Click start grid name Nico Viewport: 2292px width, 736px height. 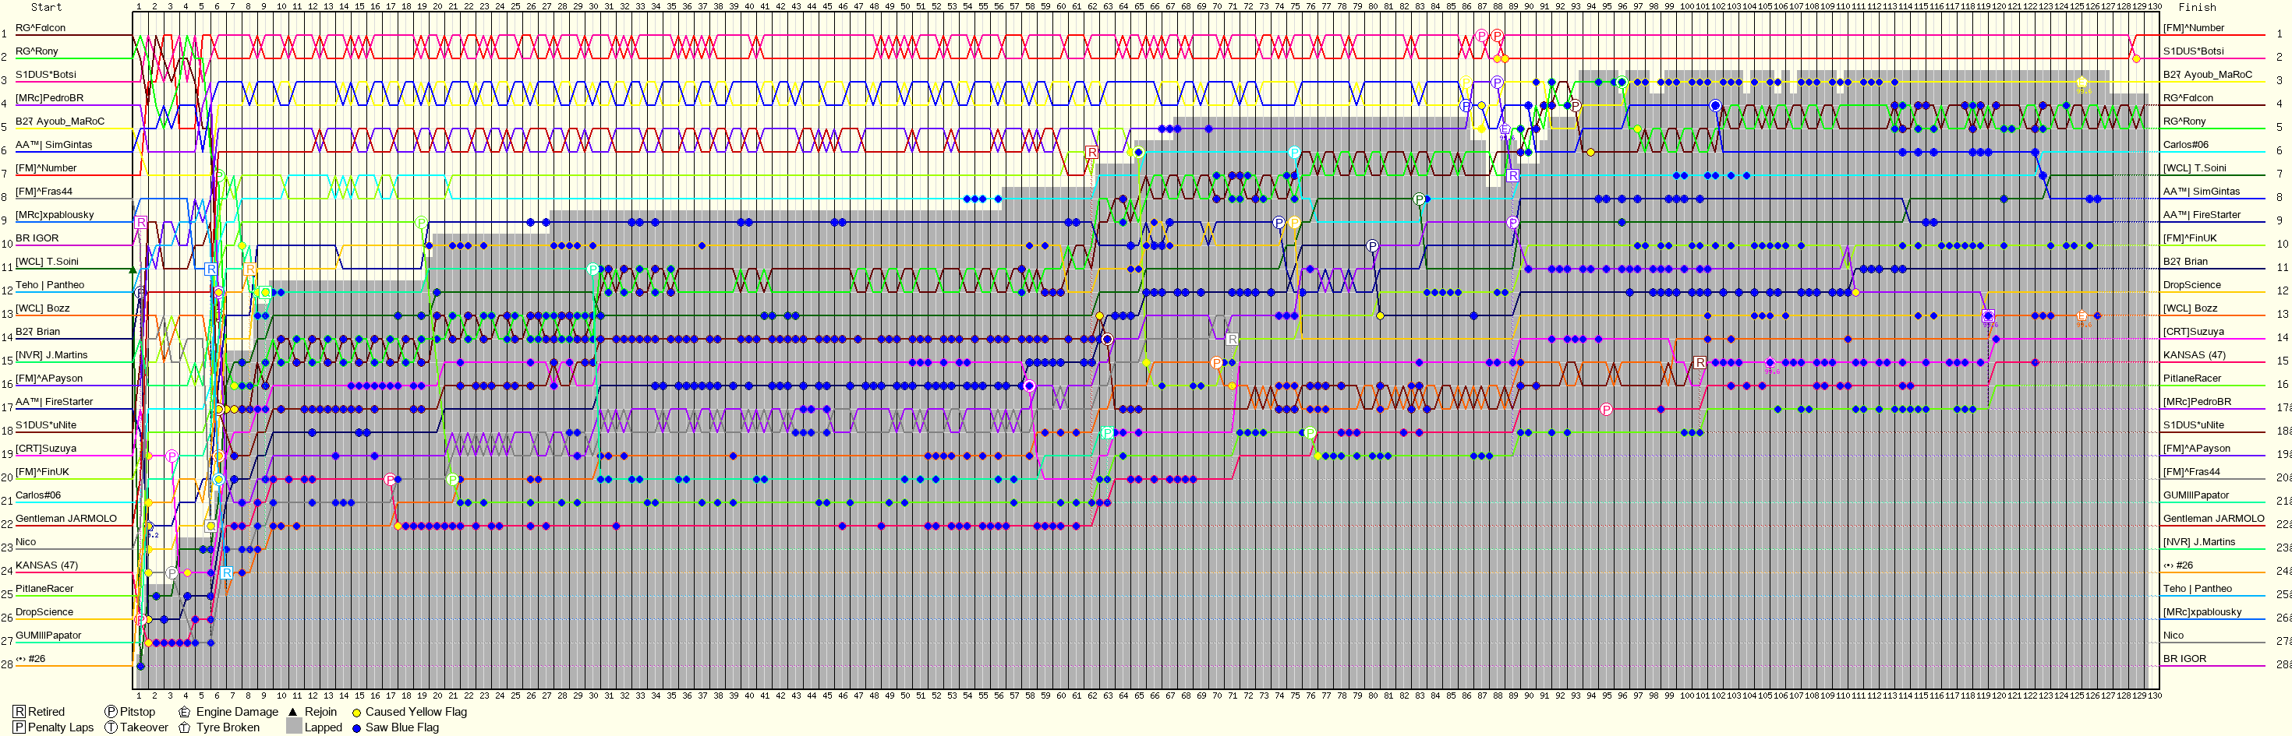(x=26, y=541)
